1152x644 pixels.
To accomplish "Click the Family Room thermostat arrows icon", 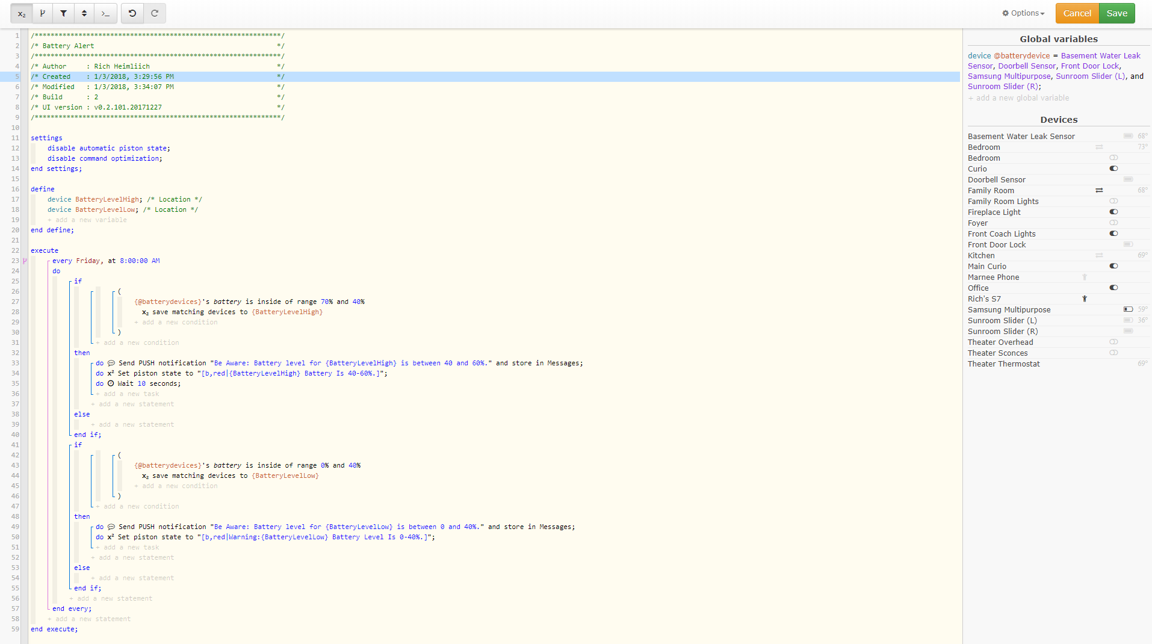I will [x=1099, y=190].
